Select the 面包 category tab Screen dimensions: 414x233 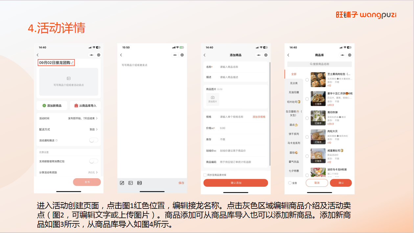(294, 153)
